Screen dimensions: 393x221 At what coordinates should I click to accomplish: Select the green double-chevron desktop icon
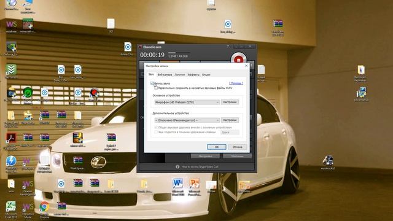pos(11,71)
